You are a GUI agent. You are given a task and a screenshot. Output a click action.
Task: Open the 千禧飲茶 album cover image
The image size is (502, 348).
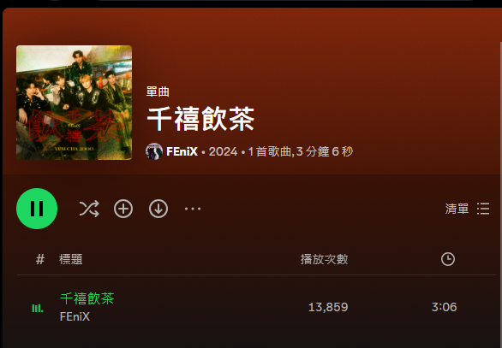[x=74, y=103]
